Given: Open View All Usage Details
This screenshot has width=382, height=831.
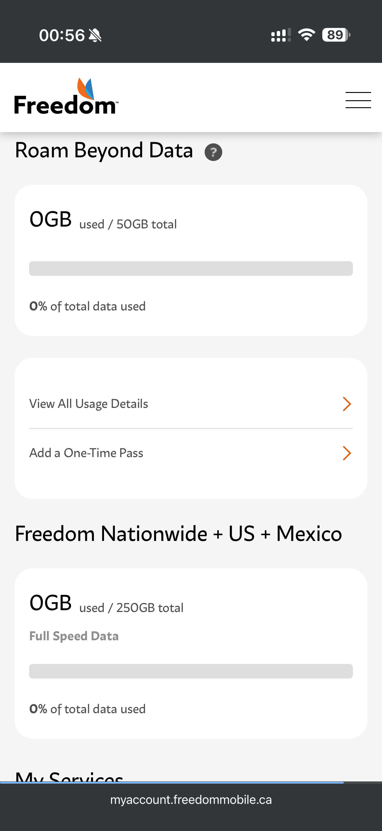Looking at the screenshot, I should point(89,404).
